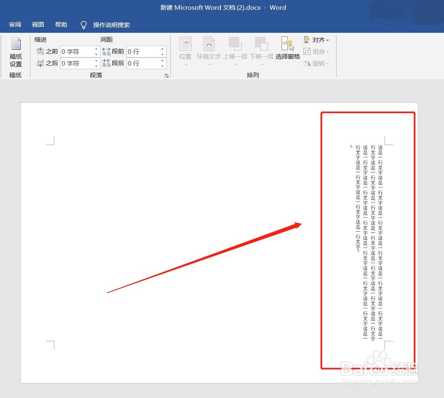Click the 对齐 align icon
The image size is (444, 398).
coord(307,39)
